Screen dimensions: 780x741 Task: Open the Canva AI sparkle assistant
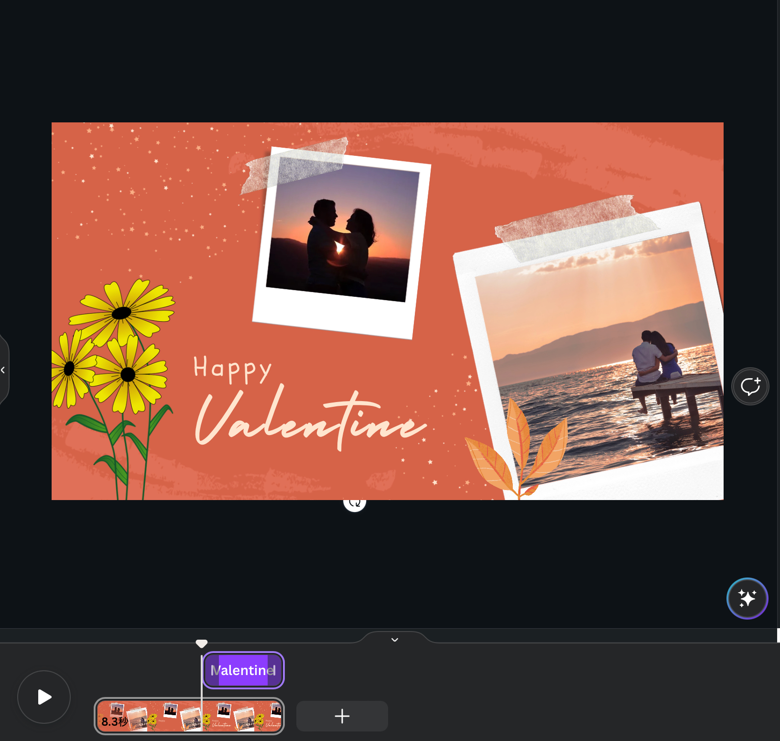[747, 599]
